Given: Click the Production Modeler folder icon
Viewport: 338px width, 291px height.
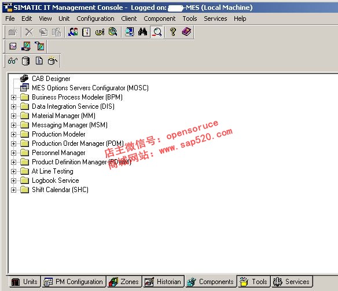Looking at the screenshot, I should (x=24, y=134).
